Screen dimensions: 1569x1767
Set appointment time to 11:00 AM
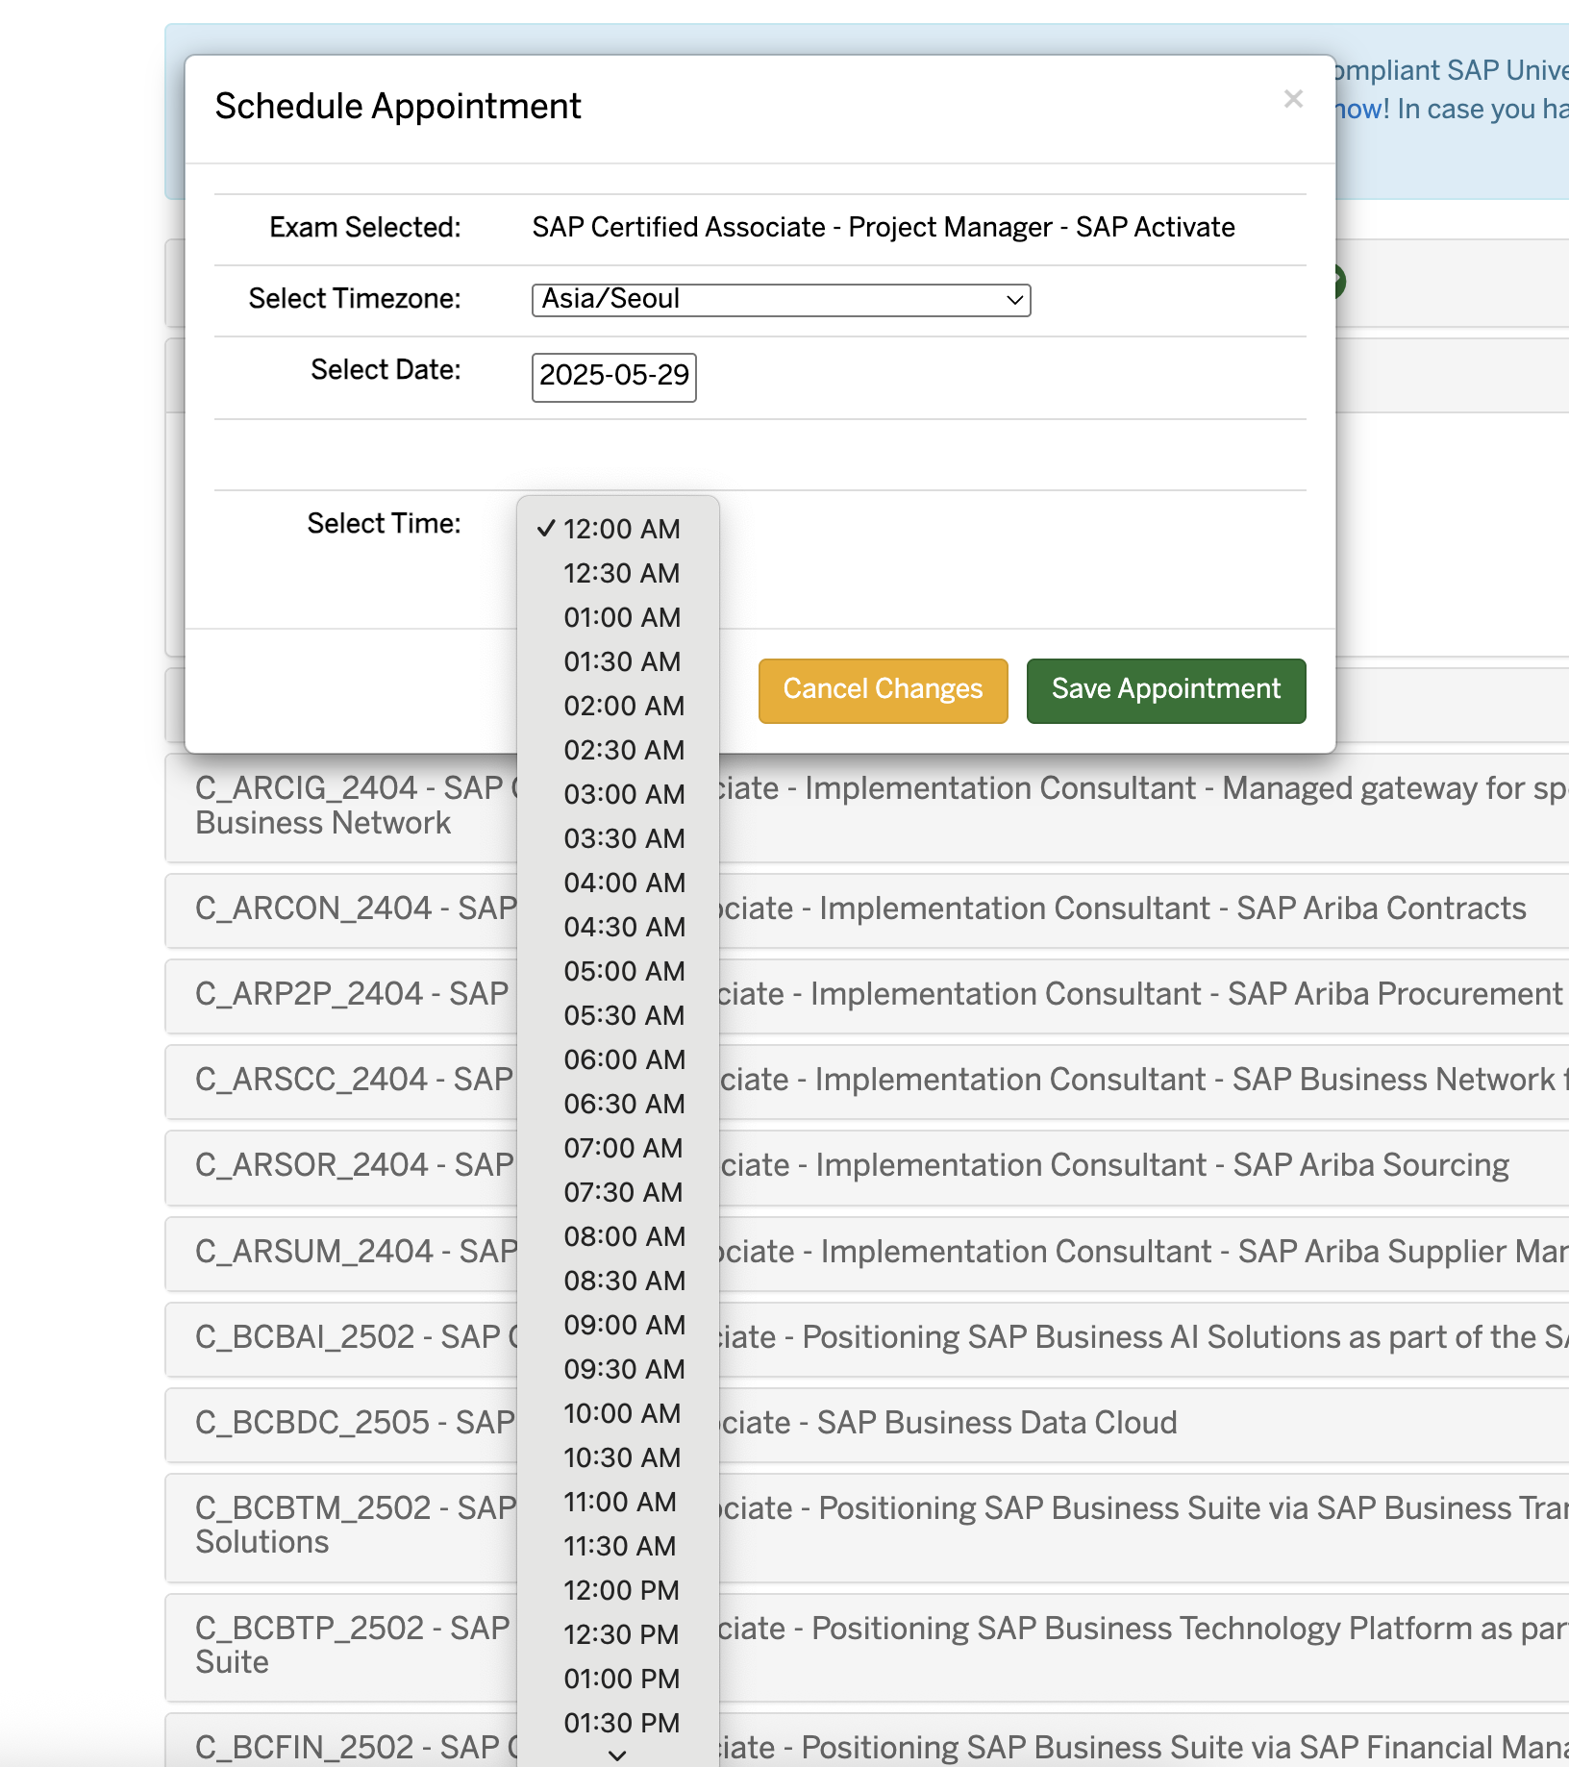pos(618,1502)
